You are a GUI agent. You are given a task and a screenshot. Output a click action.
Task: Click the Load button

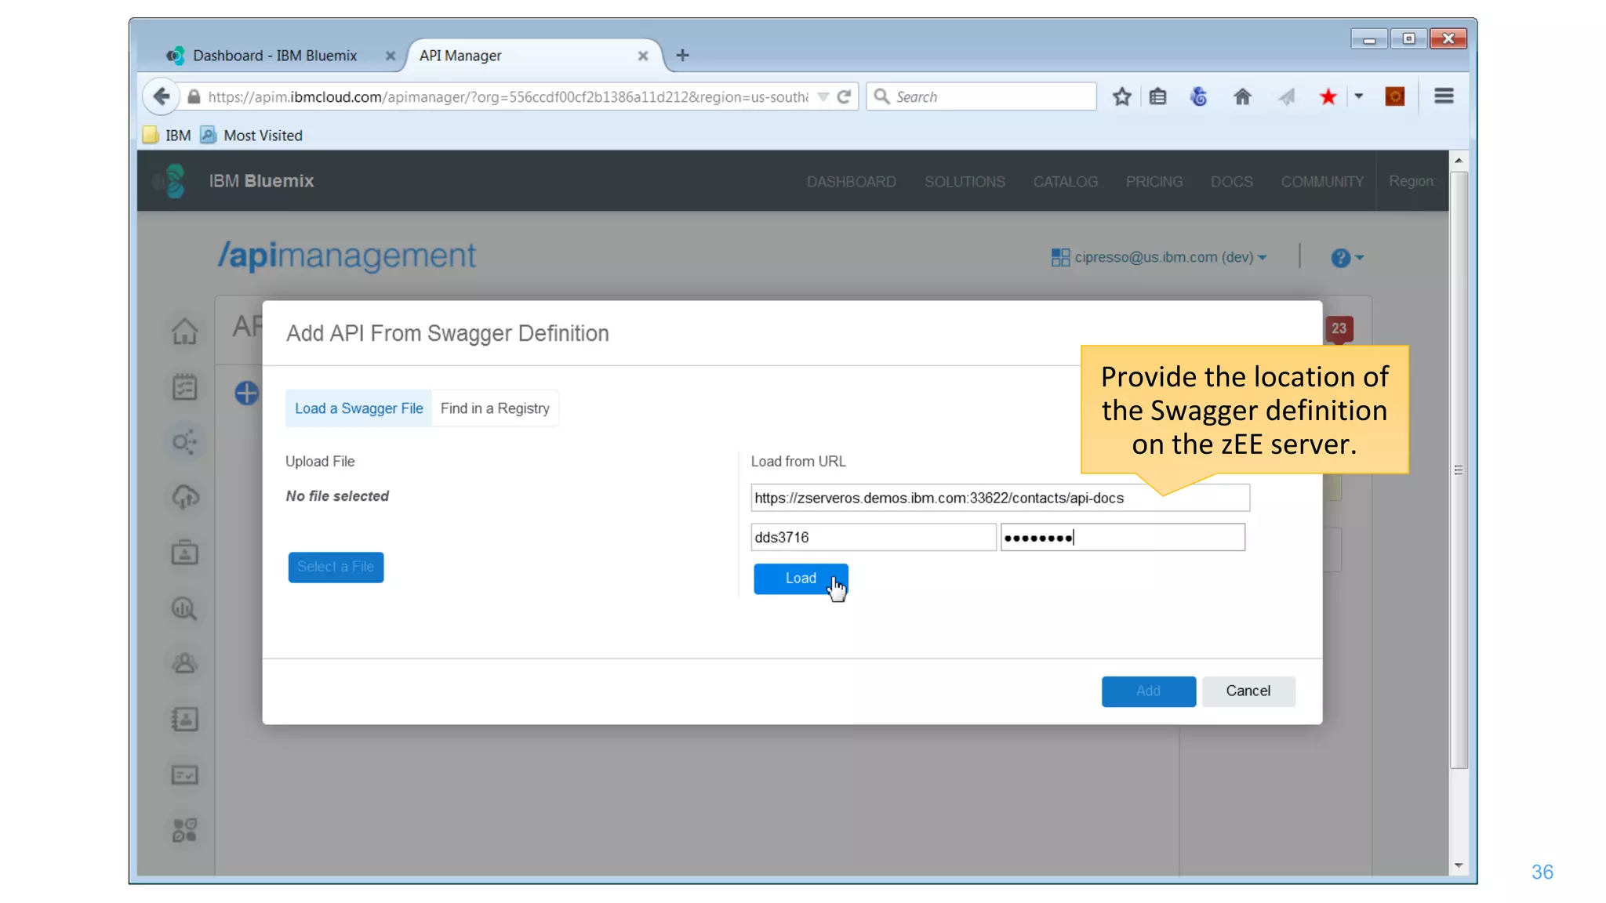(x=800, y=578)
